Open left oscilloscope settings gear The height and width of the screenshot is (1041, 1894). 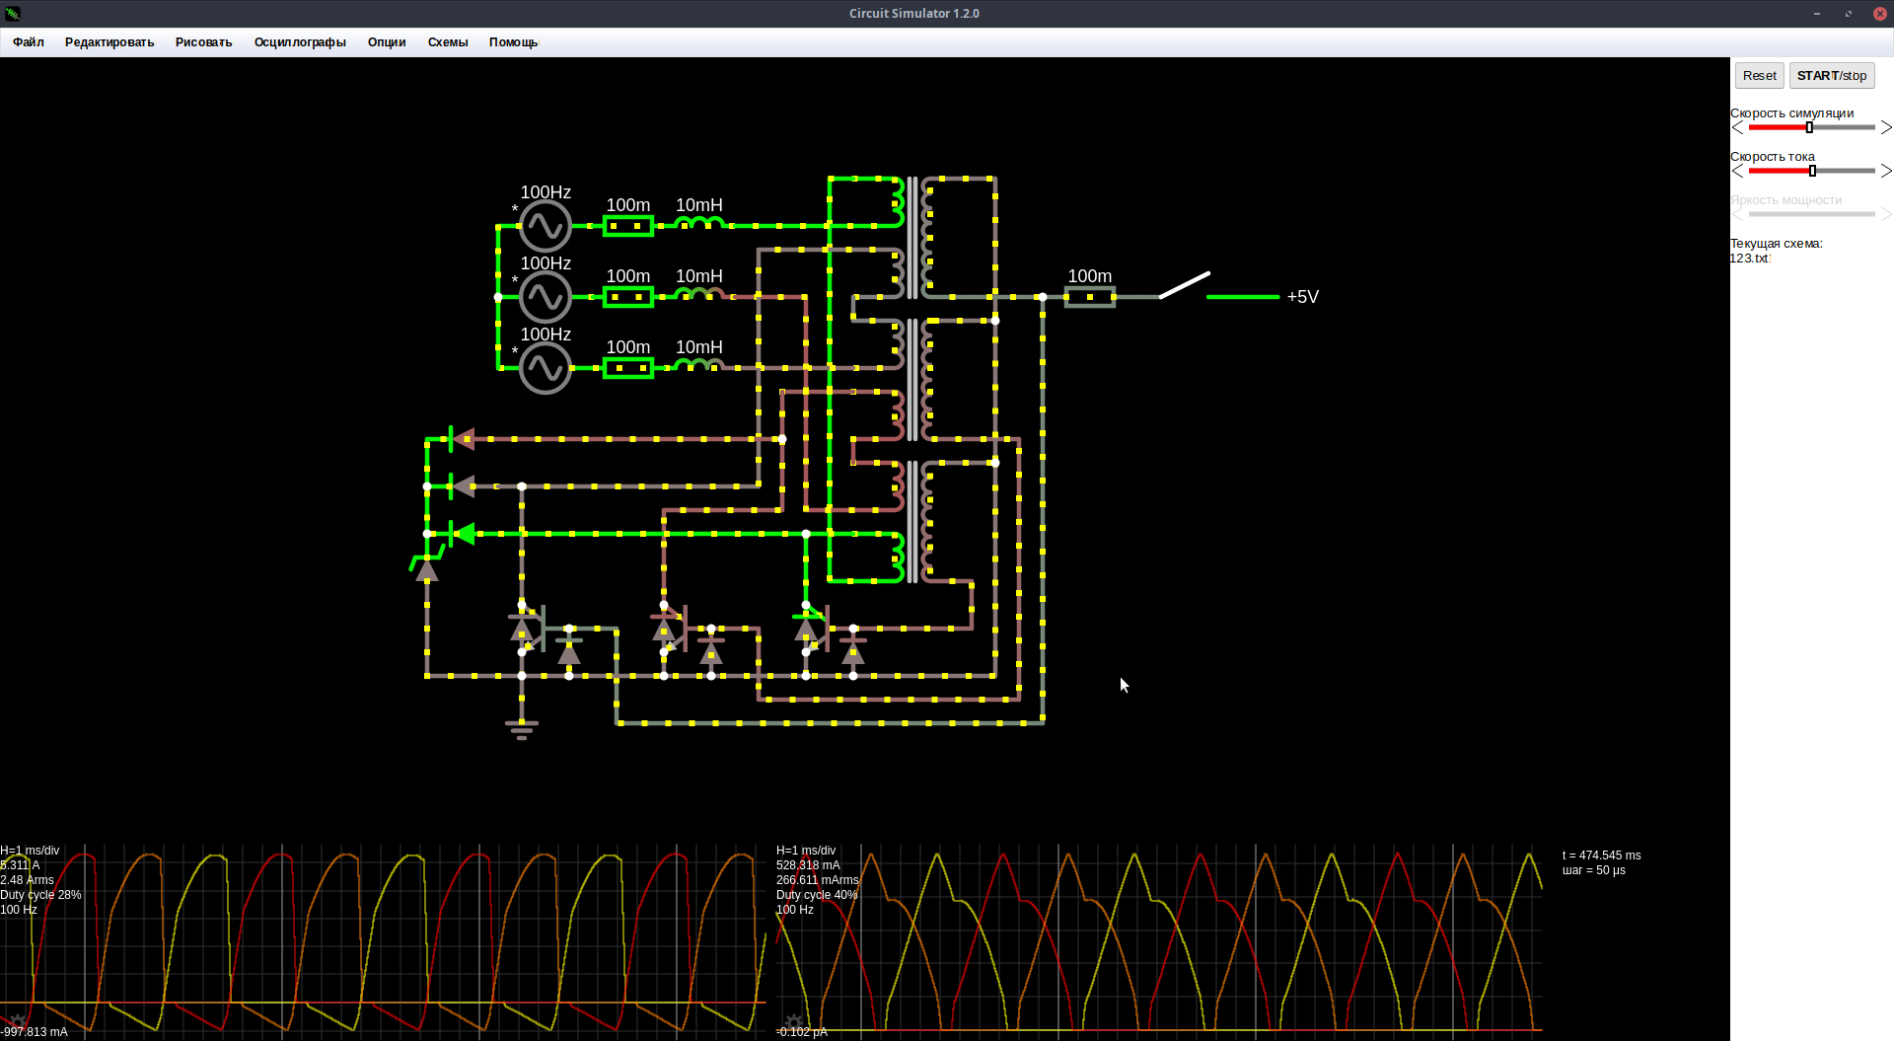tap(18, 1022)
